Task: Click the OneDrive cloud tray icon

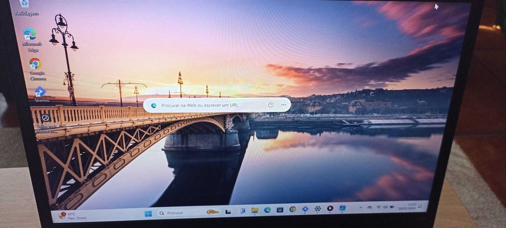Action: click(x=369, y=207)
